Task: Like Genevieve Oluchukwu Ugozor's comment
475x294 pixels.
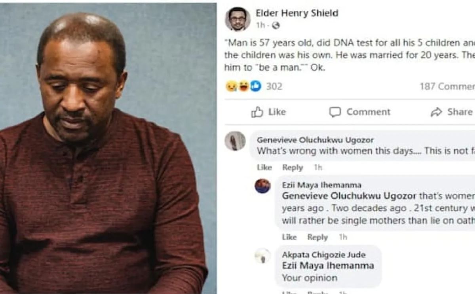Action: [264, 168]
